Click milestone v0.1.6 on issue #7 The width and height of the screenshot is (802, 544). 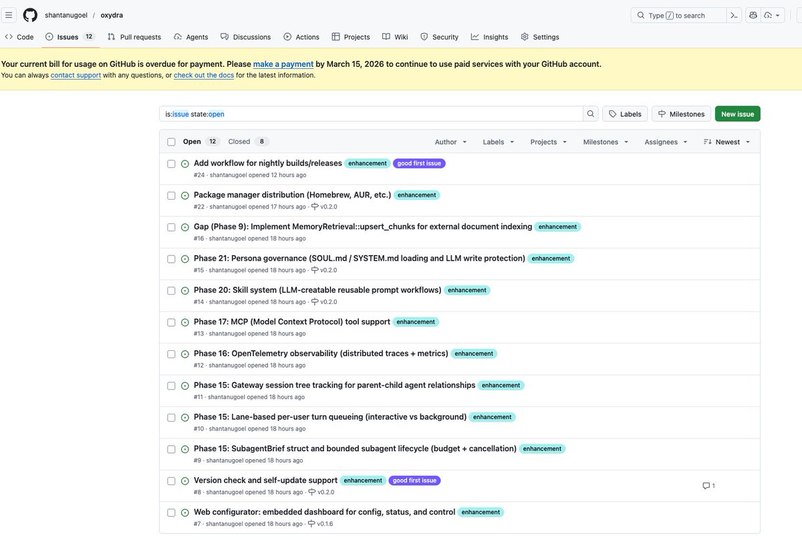pyautogui.click(x=320, y=524)
